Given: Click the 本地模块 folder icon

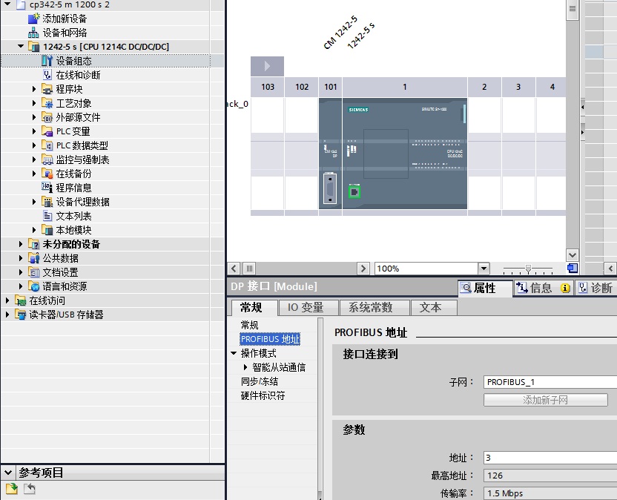Looking at the screenshot, I should tap(47, 230).
